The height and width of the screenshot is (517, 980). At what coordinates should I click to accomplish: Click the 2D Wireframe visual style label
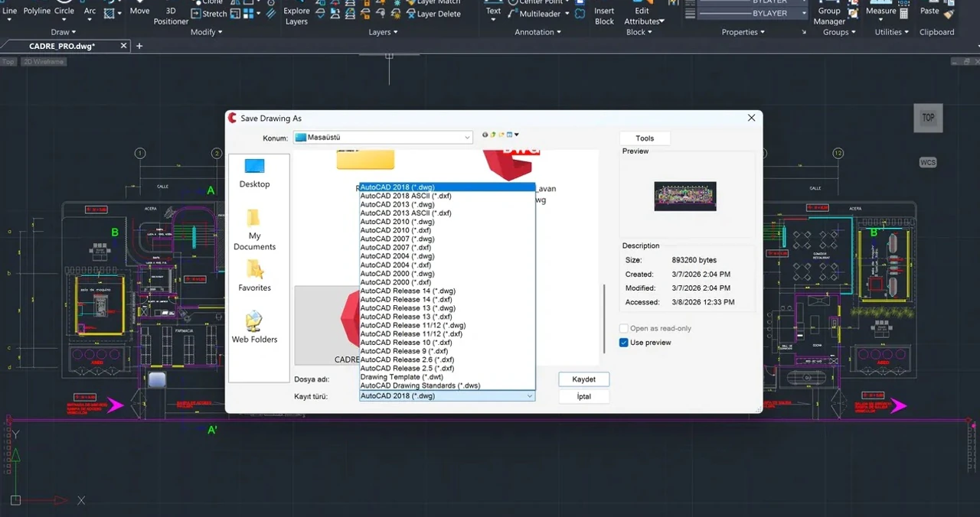pos(44,61)
